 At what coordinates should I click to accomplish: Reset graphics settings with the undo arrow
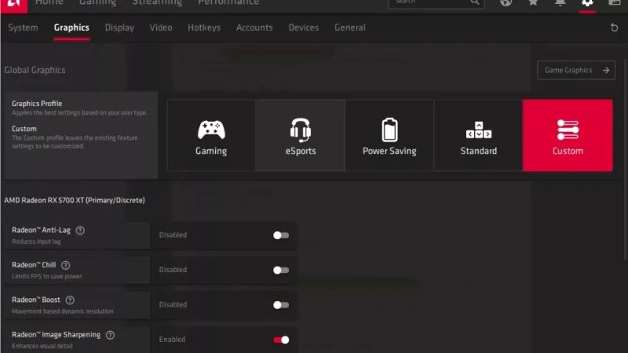[614, 27]
